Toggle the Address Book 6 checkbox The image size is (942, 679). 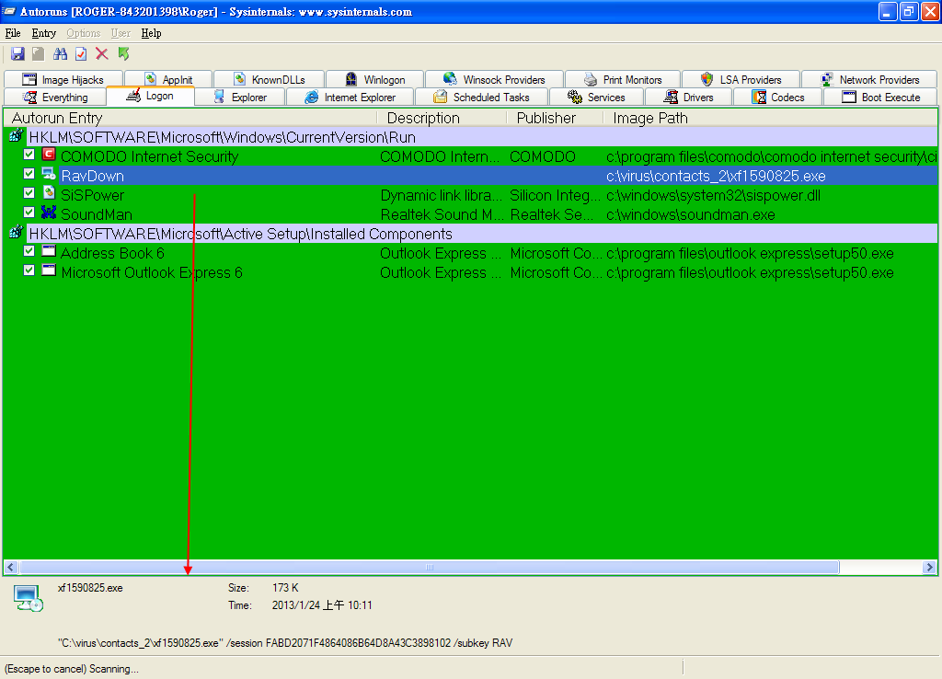(29, 250)
